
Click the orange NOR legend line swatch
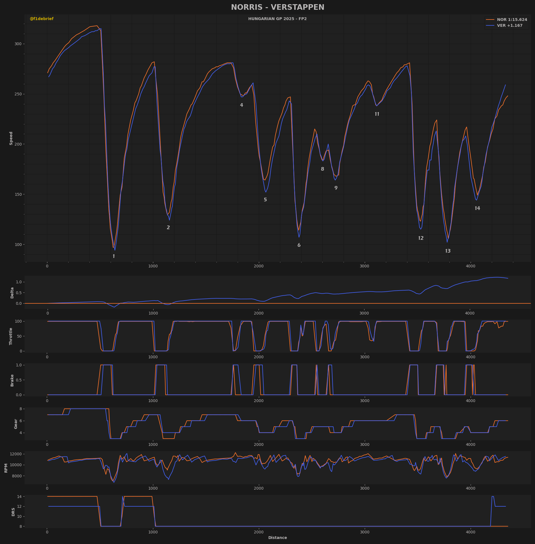[490, 20]
